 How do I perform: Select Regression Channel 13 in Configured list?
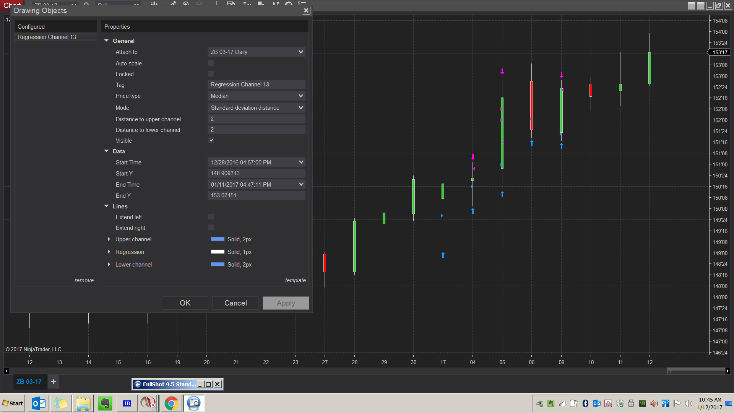pos(47,37)
